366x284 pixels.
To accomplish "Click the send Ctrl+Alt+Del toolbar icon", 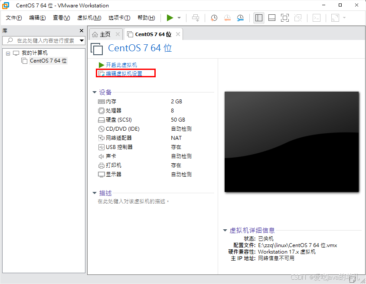I will (196, 18).
